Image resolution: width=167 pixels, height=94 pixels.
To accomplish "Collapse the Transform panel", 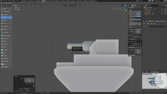I will (132, 8).
